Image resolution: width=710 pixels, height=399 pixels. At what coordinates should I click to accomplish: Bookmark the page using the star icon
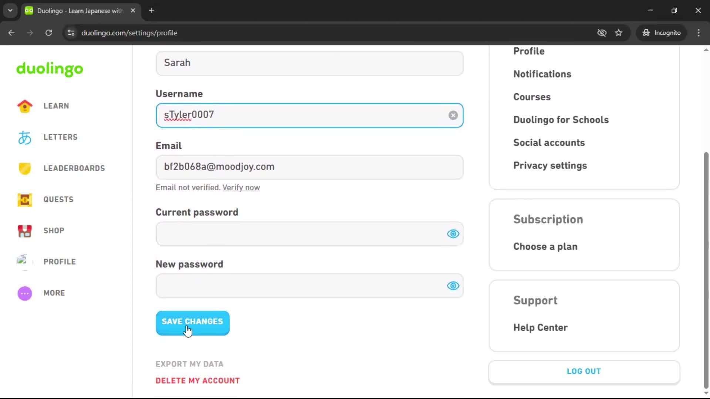(x=619, y=33)
